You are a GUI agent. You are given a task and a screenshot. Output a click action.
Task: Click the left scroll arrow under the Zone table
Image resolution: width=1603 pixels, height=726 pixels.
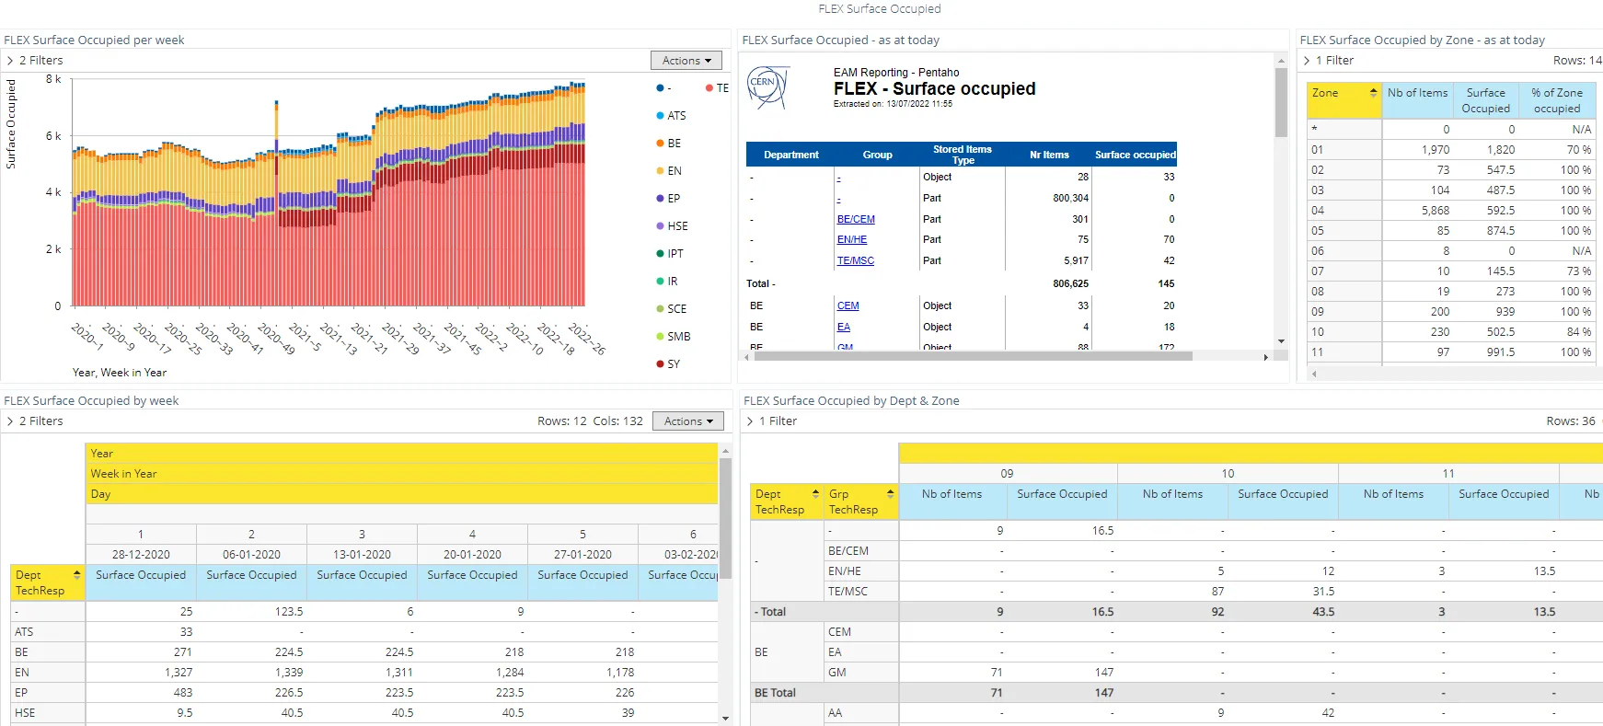point(1314,374)
